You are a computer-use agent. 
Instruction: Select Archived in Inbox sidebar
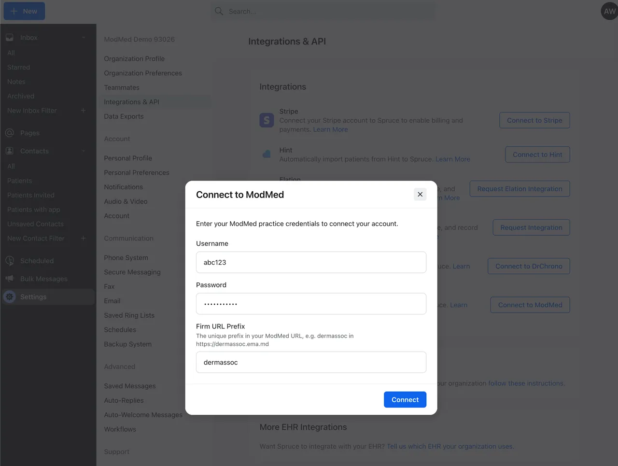pyautogui.click(x=21, y=97)
